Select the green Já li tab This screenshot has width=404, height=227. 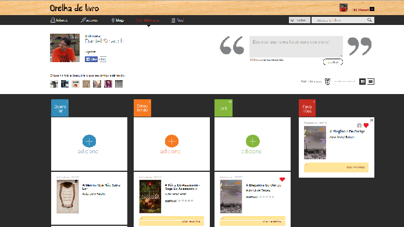coord(223,108)
